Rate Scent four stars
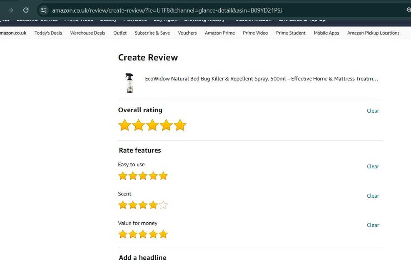Viewport: 411px width, 266px height. 153,205
